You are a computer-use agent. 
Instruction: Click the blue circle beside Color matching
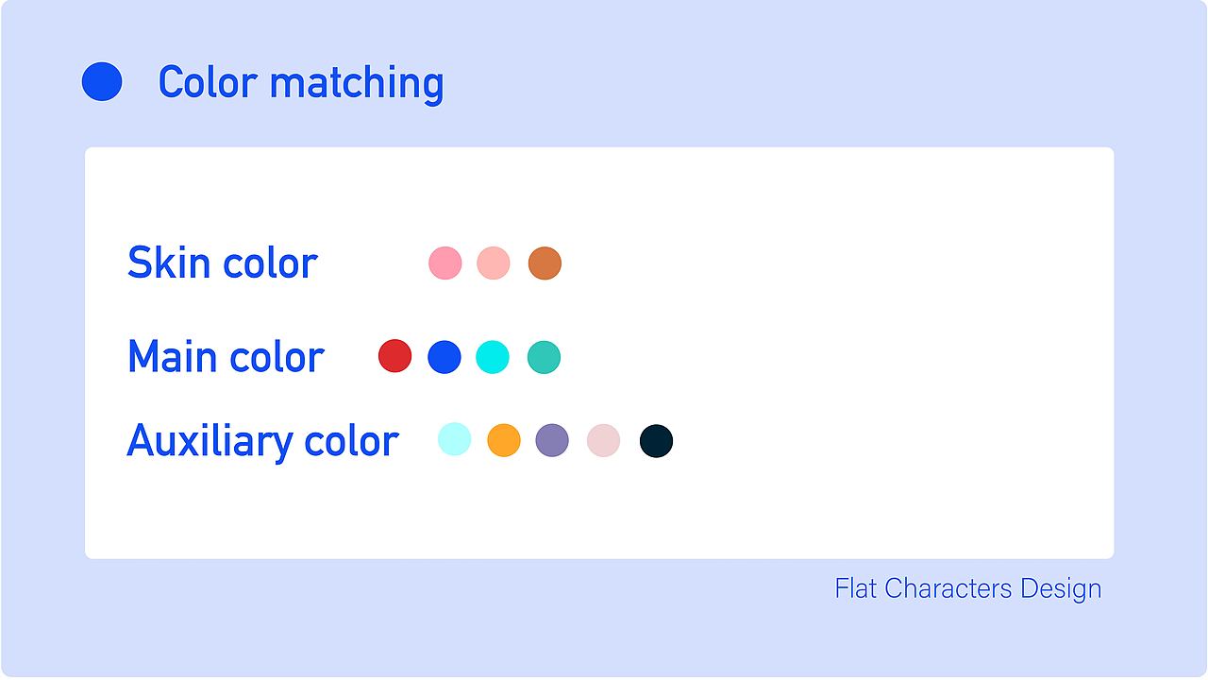pos(102,81)
